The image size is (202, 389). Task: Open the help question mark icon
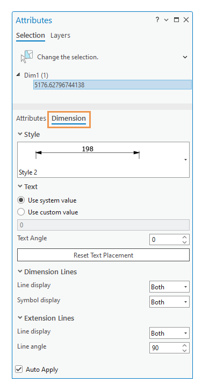[157, 20]
